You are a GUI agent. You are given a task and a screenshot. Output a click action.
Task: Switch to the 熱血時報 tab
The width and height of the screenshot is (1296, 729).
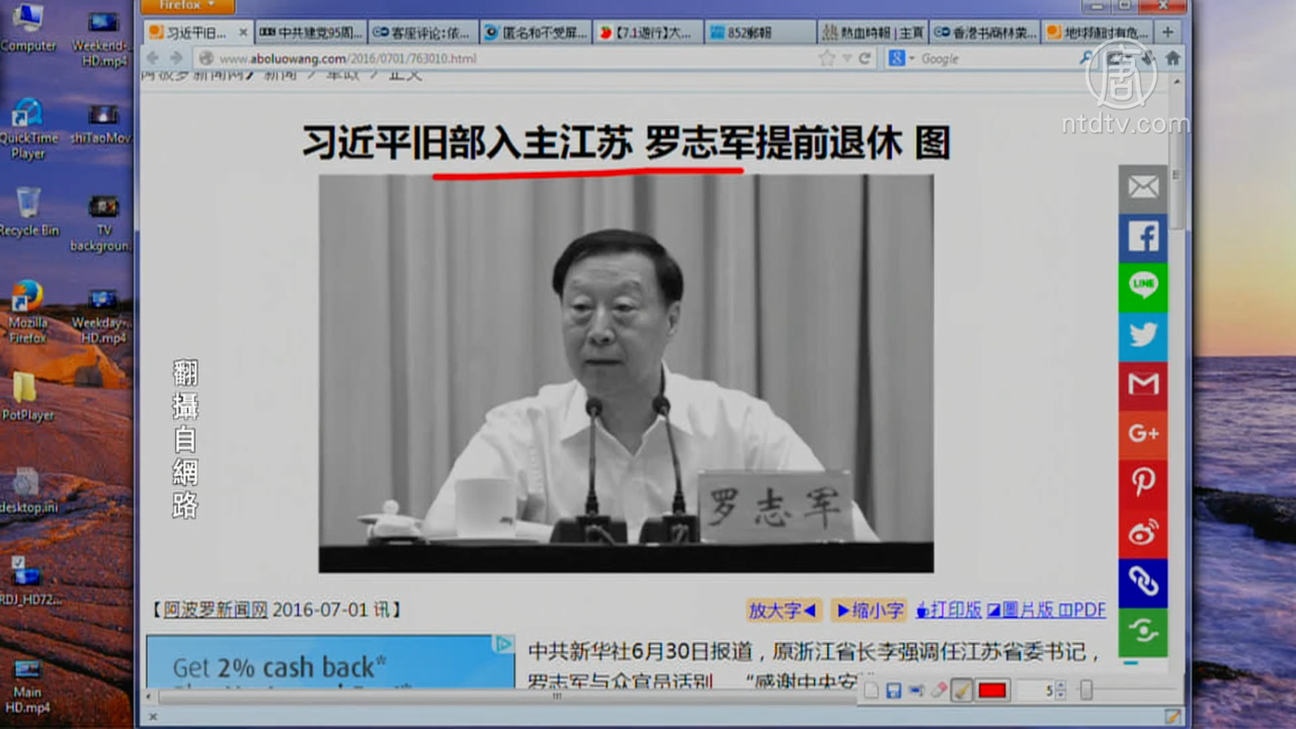872,32
